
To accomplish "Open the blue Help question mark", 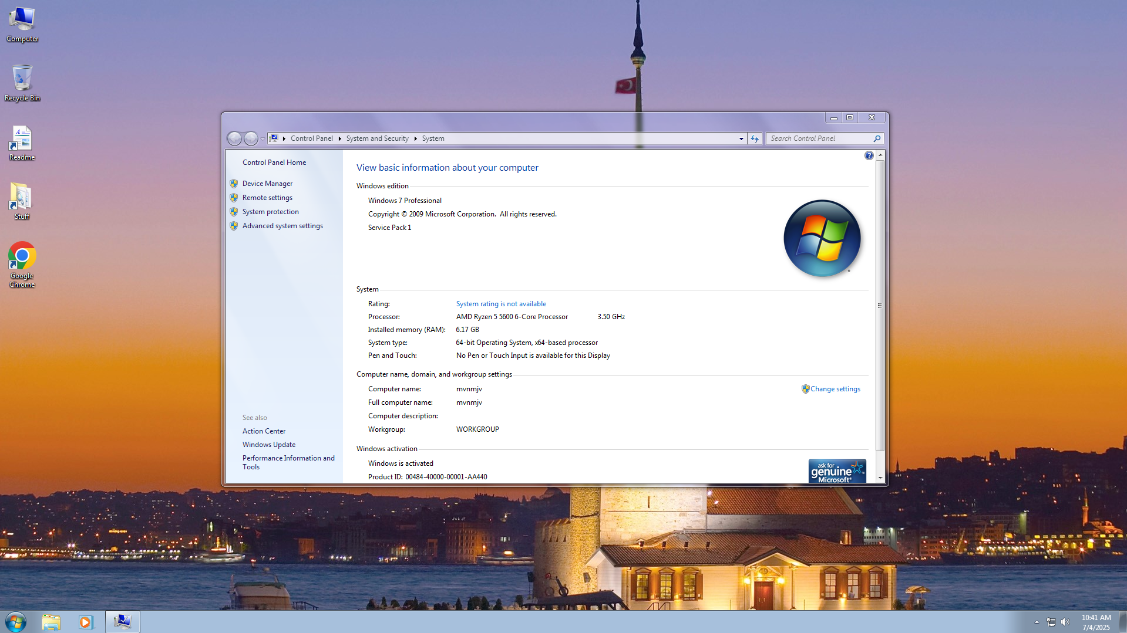I will [869, 155].
